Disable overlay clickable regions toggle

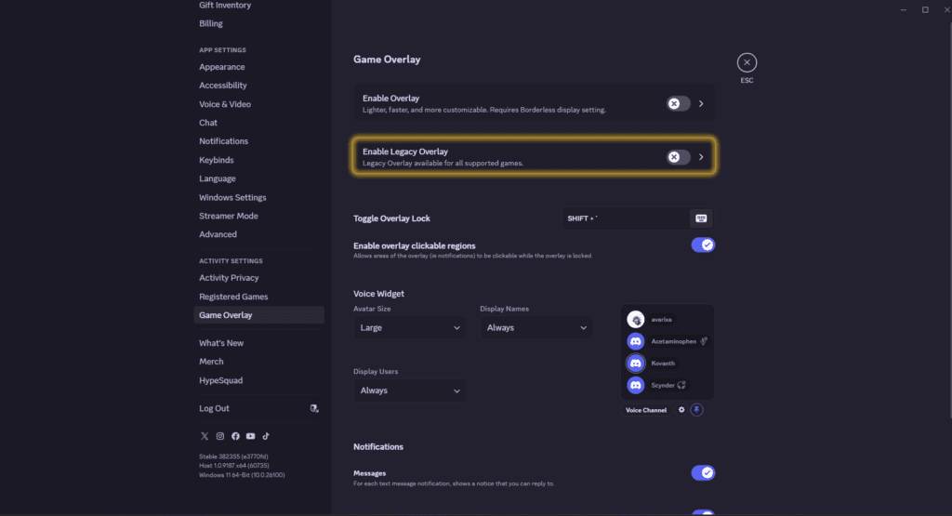point(702,245)
